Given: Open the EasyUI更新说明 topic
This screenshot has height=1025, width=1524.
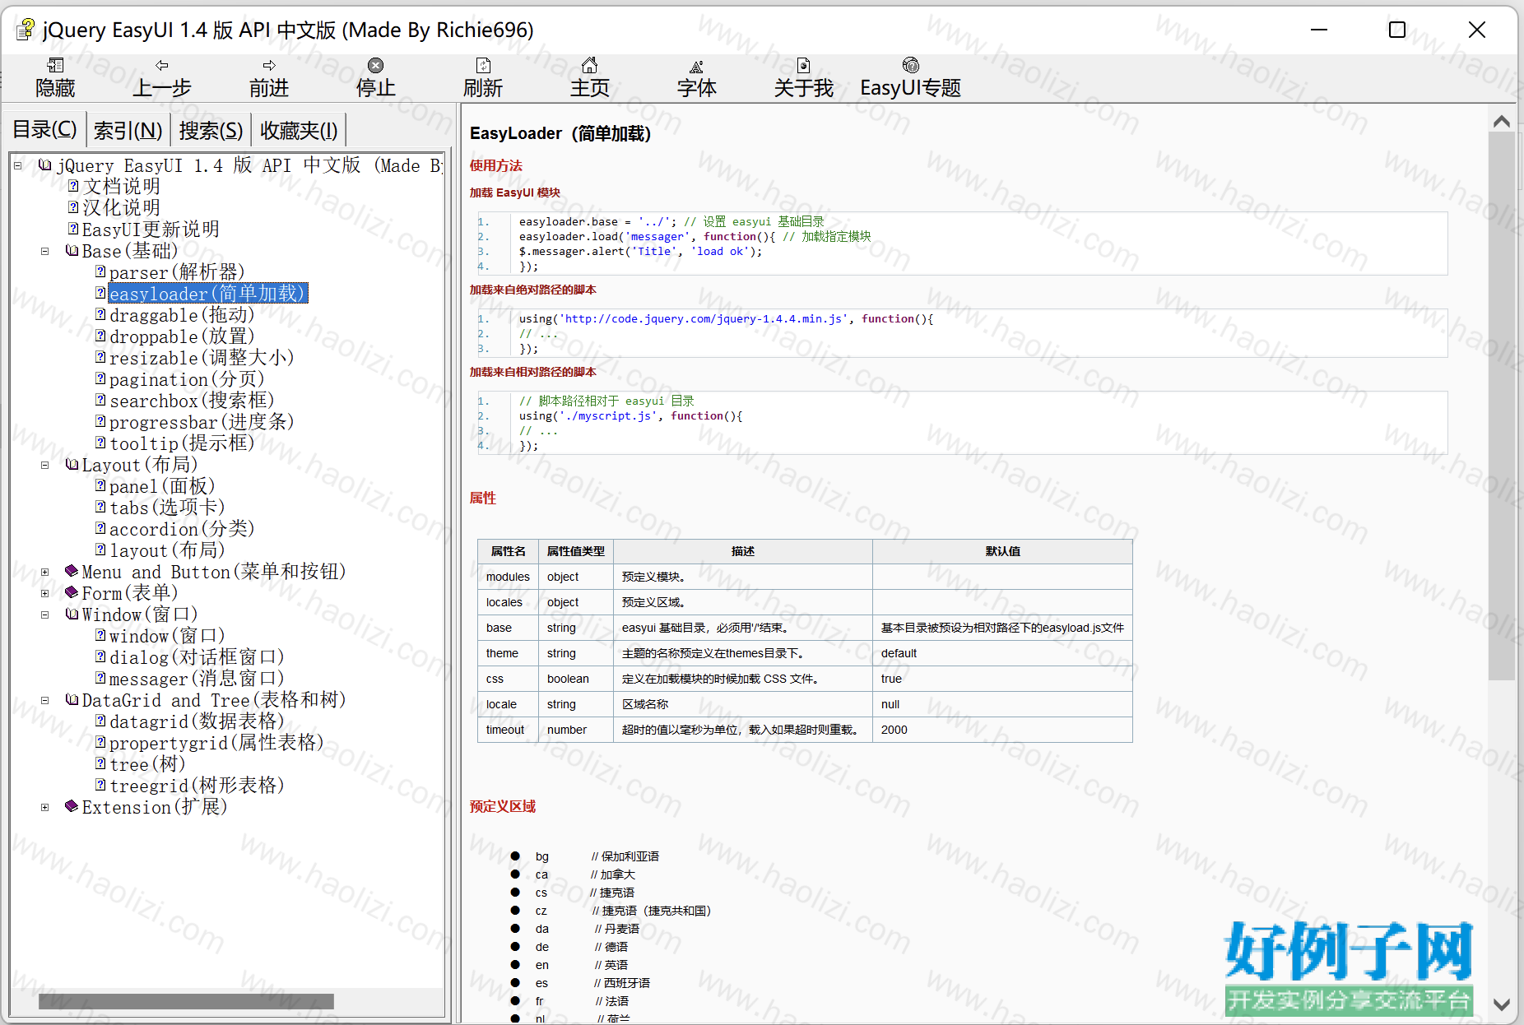Looking at the screenshot, I should pos(151,230).
